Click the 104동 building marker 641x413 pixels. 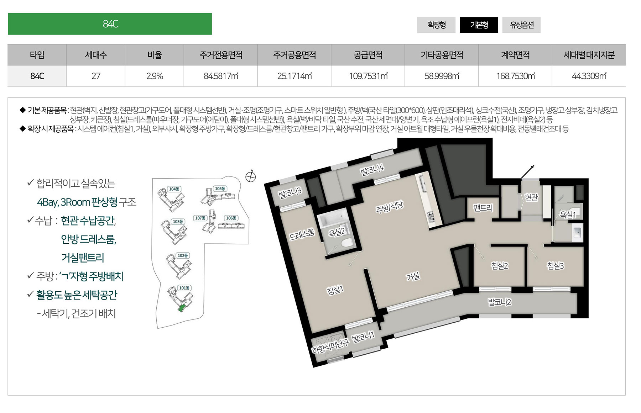(174, 189)
